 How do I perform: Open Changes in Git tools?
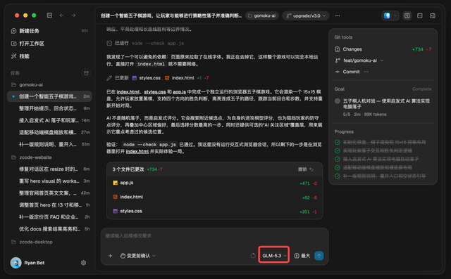(383, 49)
